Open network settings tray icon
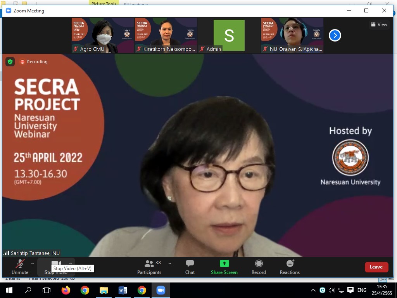 click(x=341, y=290)
